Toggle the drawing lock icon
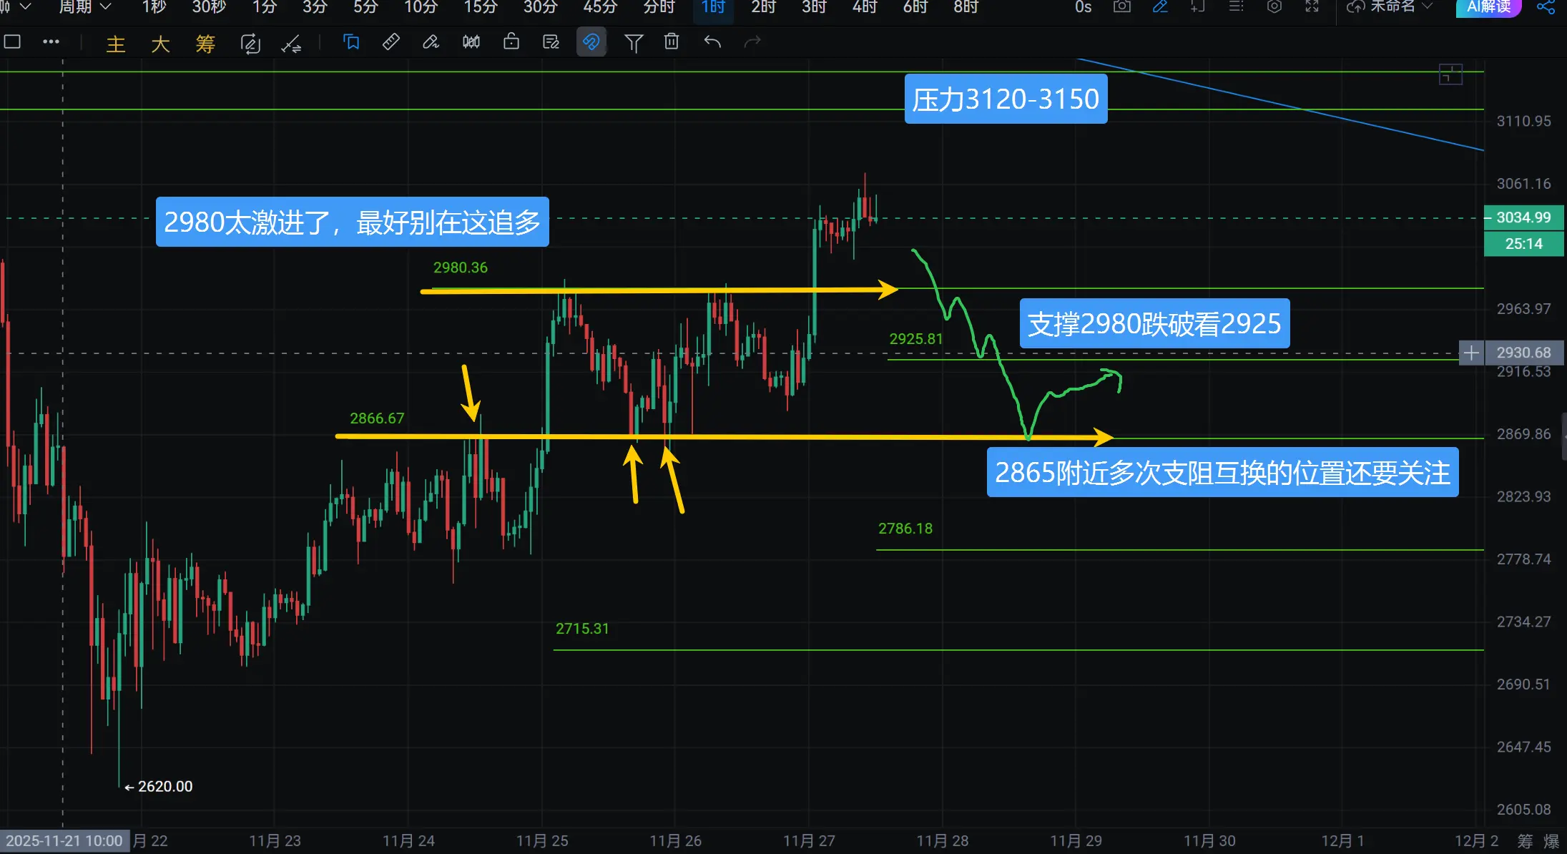 click(x=511, y=42)
